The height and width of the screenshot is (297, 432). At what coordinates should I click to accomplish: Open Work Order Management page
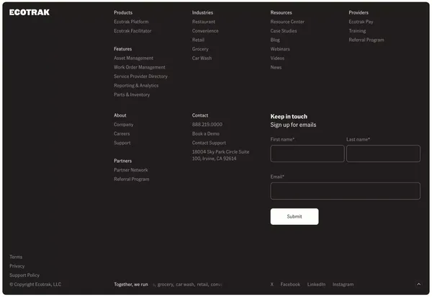coord(140,67)
